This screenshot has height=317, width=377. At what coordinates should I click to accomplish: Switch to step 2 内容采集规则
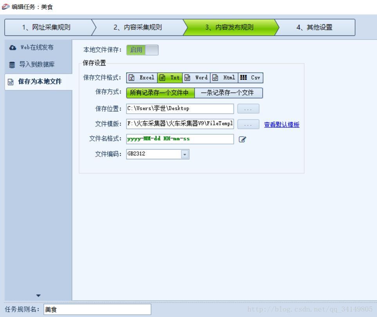138,27
